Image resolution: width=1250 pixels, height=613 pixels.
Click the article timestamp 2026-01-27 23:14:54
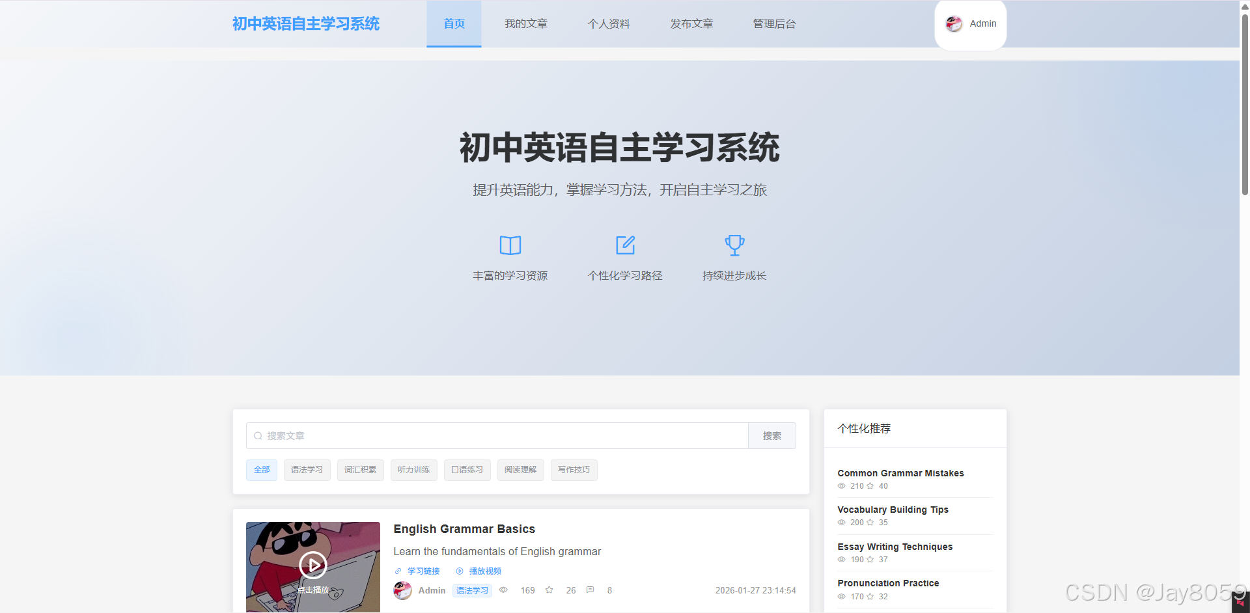pos(755,590)
